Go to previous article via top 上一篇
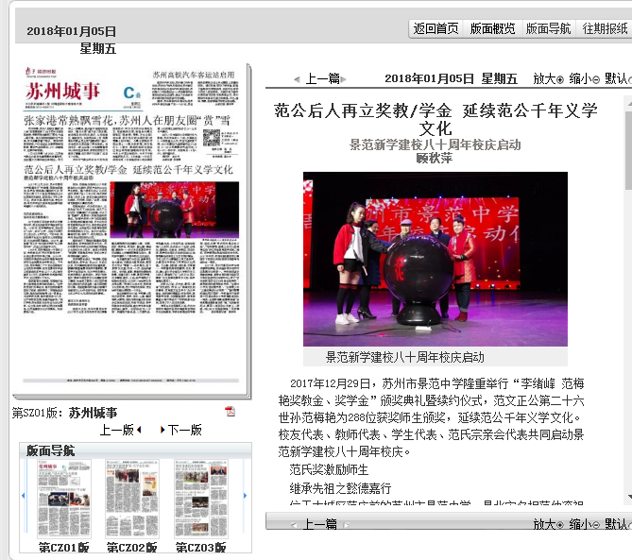 point(321,79)
